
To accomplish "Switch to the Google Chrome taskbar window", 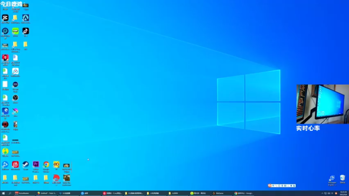I will [x=243, y=193].
